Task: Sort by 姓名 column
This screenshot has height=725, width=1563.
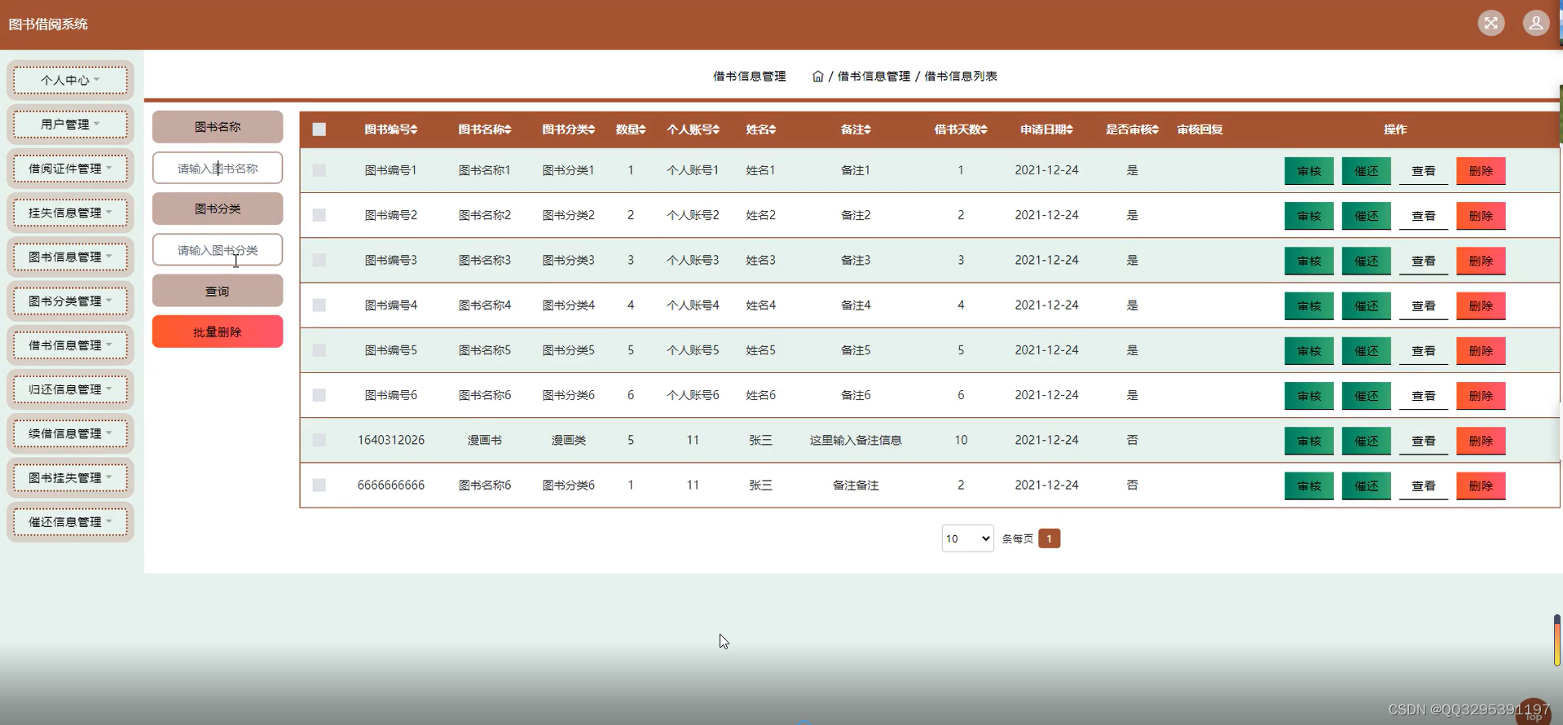Action: pyautogui.click(x=772, y=130)
